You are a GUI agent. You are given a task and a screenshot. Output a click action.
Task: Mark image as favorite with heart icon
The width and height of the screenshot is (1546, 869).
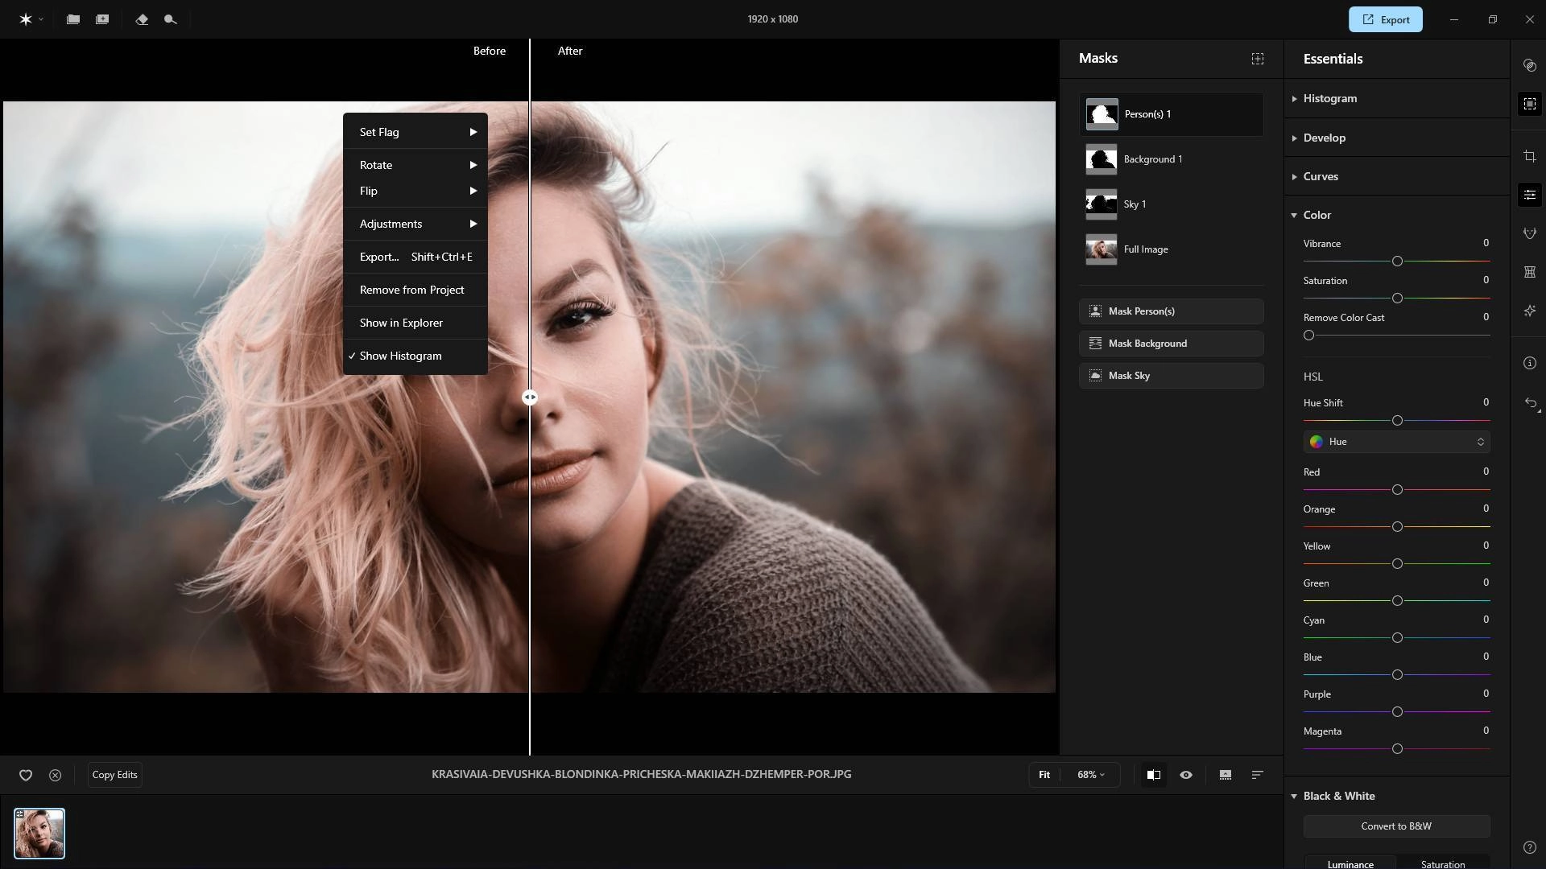pos(26,775)
